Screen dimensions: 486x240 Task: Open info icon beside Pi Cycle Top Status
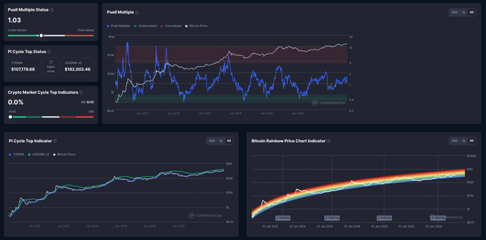(49, 52)
